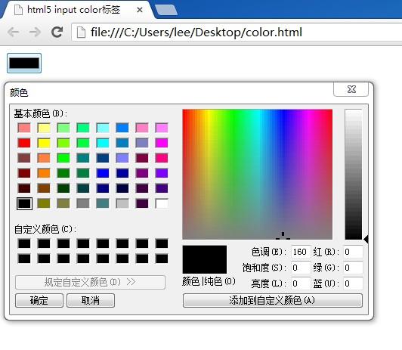Click the black luminance slider arrow
This screenshot has width=402, height=350.
(x=366, y=239)
